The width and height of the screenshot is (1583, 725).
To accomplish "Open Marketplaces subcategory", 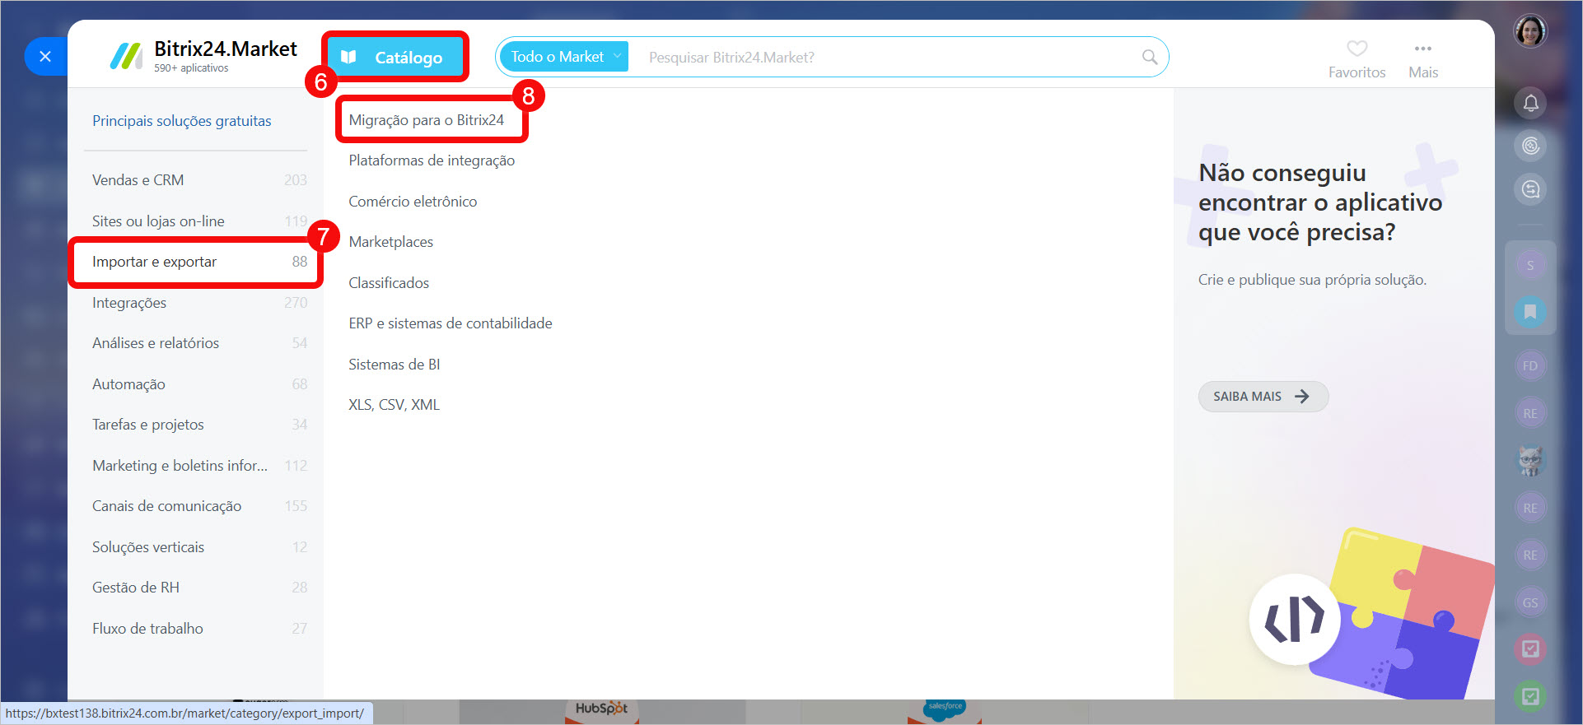I will (390, 242).
